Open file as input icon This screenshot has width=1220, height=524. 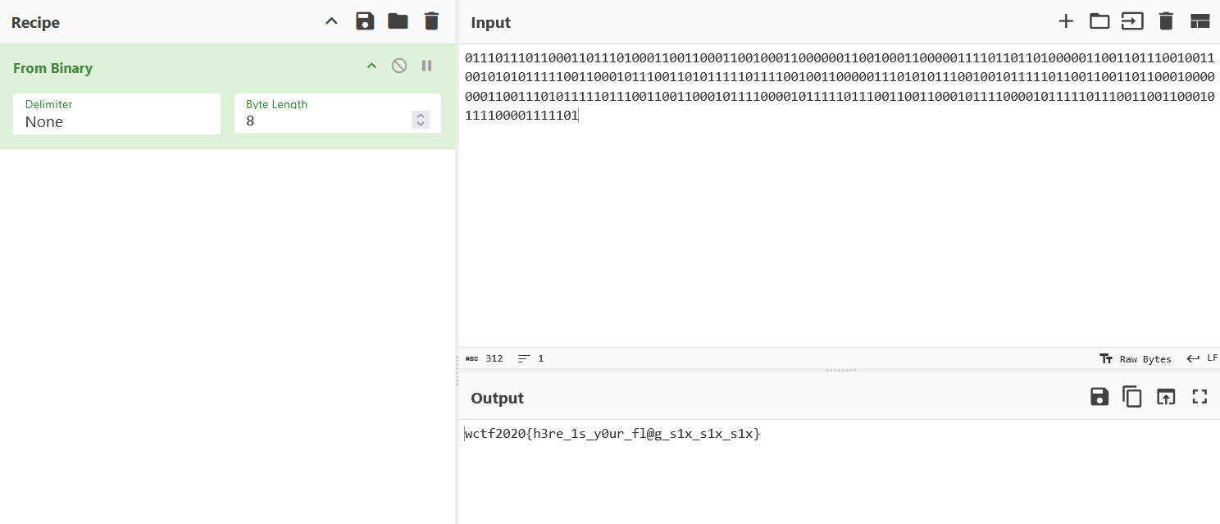(1132, 21)
